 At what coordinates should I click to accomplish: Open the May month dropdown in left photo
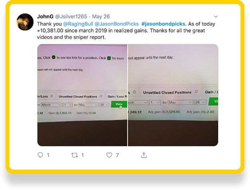coord(88,105)
